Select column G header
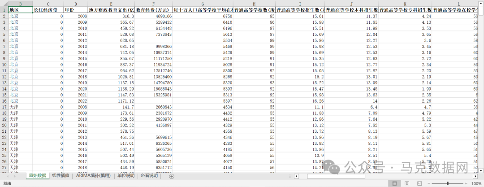Screen dimensions: 484x187 click(x=203, y=4)
